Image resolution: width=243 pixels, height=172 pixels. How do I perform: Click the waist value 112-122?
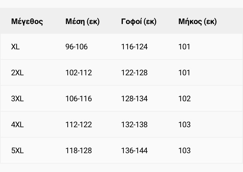coord(79,125)
